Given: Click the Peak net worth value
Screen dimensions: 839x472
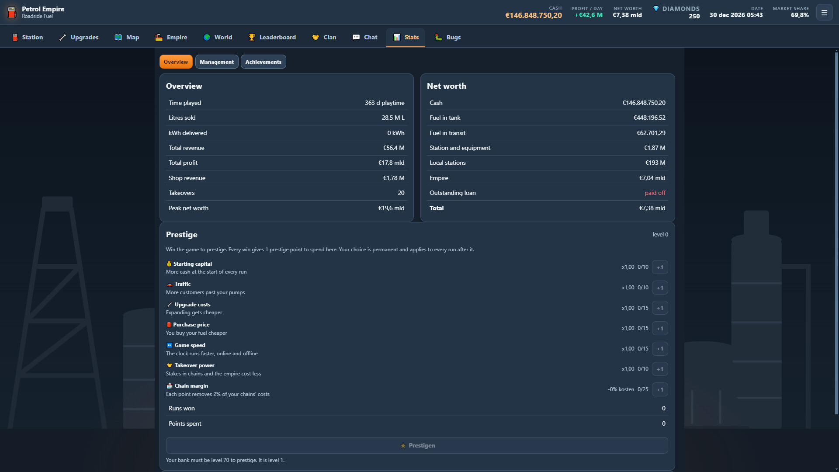Looking at the screenshot, I should point(391,208).
